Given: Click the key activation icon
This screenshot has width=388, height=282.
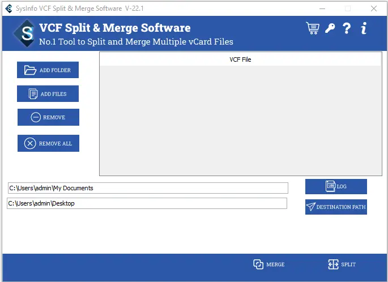Looking at the screenshot, I should pyautogui.click(x=330, y=28).
